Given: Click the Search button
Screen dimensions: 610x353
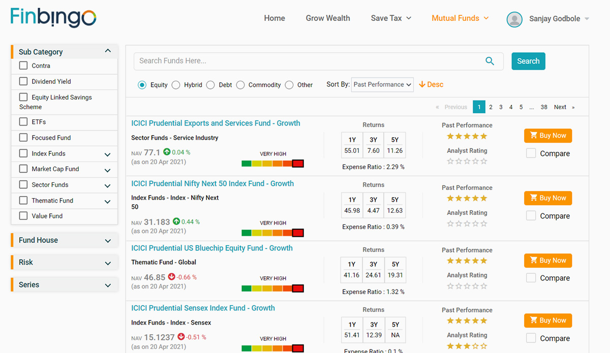Looking at the screenshot, I should click(x=528, y=61).
